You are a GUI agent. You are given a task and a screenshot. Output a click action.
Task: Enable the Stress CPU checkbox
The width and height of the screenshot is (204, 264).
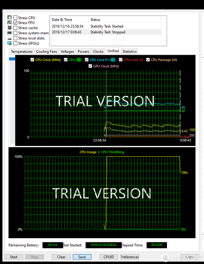point(15,18)
